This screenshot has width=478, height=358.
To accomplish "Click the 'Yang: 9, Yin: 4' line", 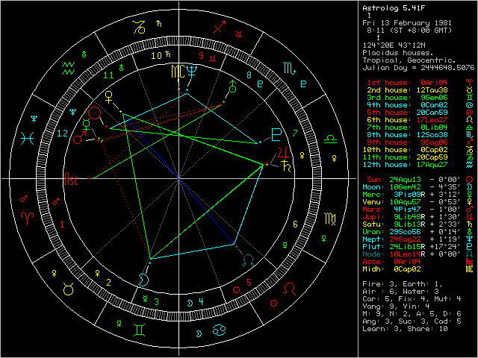I will point(396,307).
